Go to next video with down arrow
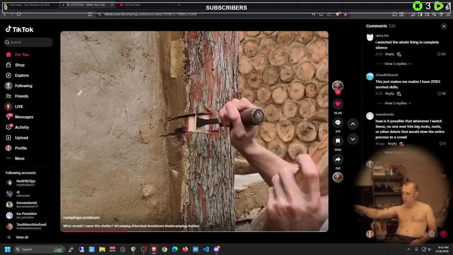This screenshot has width=453, height=255. (x=353, y=139)
